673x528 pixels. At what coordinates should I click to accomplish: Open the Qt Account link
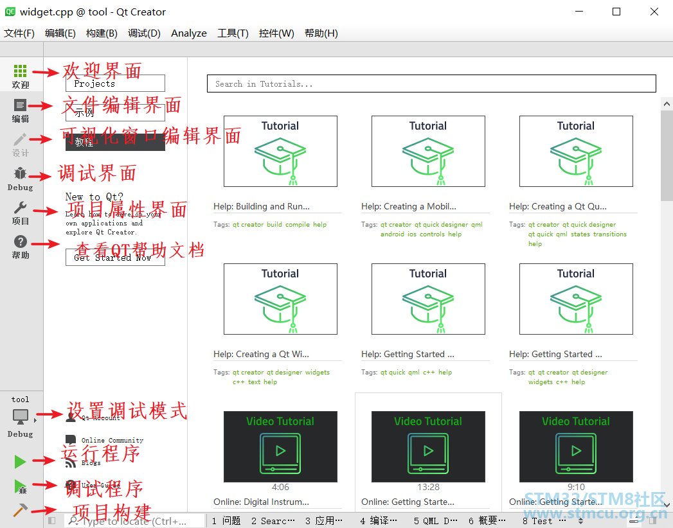point(100,418)
